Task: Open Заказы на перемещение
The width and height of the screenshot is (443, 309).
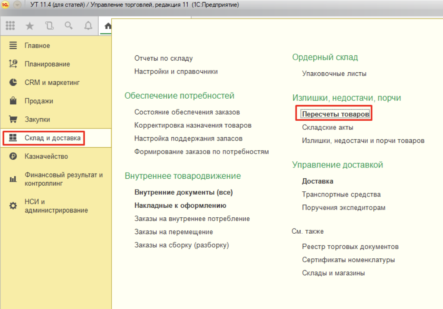Action: (173, 232)
